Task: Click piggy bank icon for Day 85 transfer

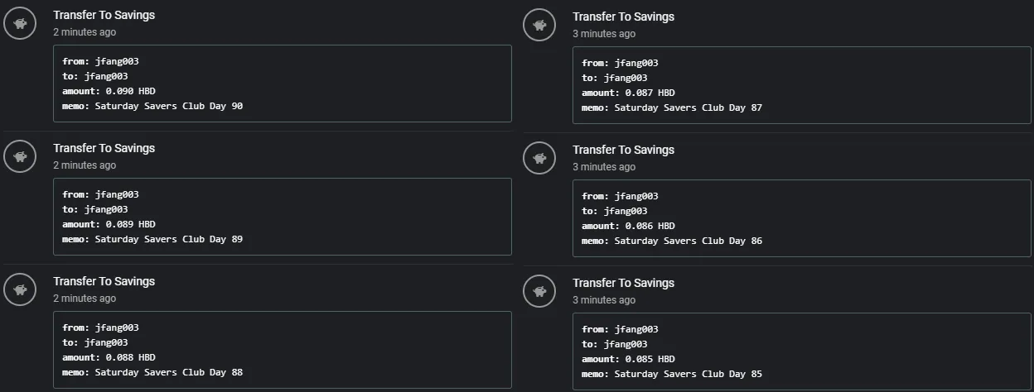Action: pos(539,291)
